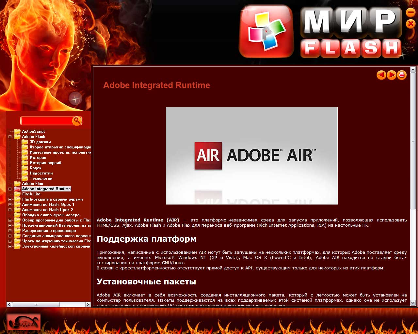Screen dimensions: 418x334
Task: Select Adobe Integrated Runtime in tree
Action: (x=46, y=189)
